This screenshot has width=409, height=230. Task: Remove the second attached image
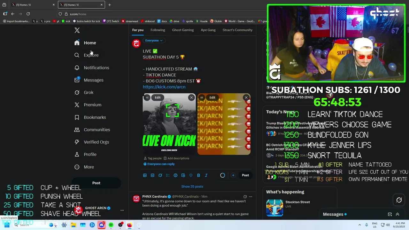pyautogui.click(x=246, y=97)
